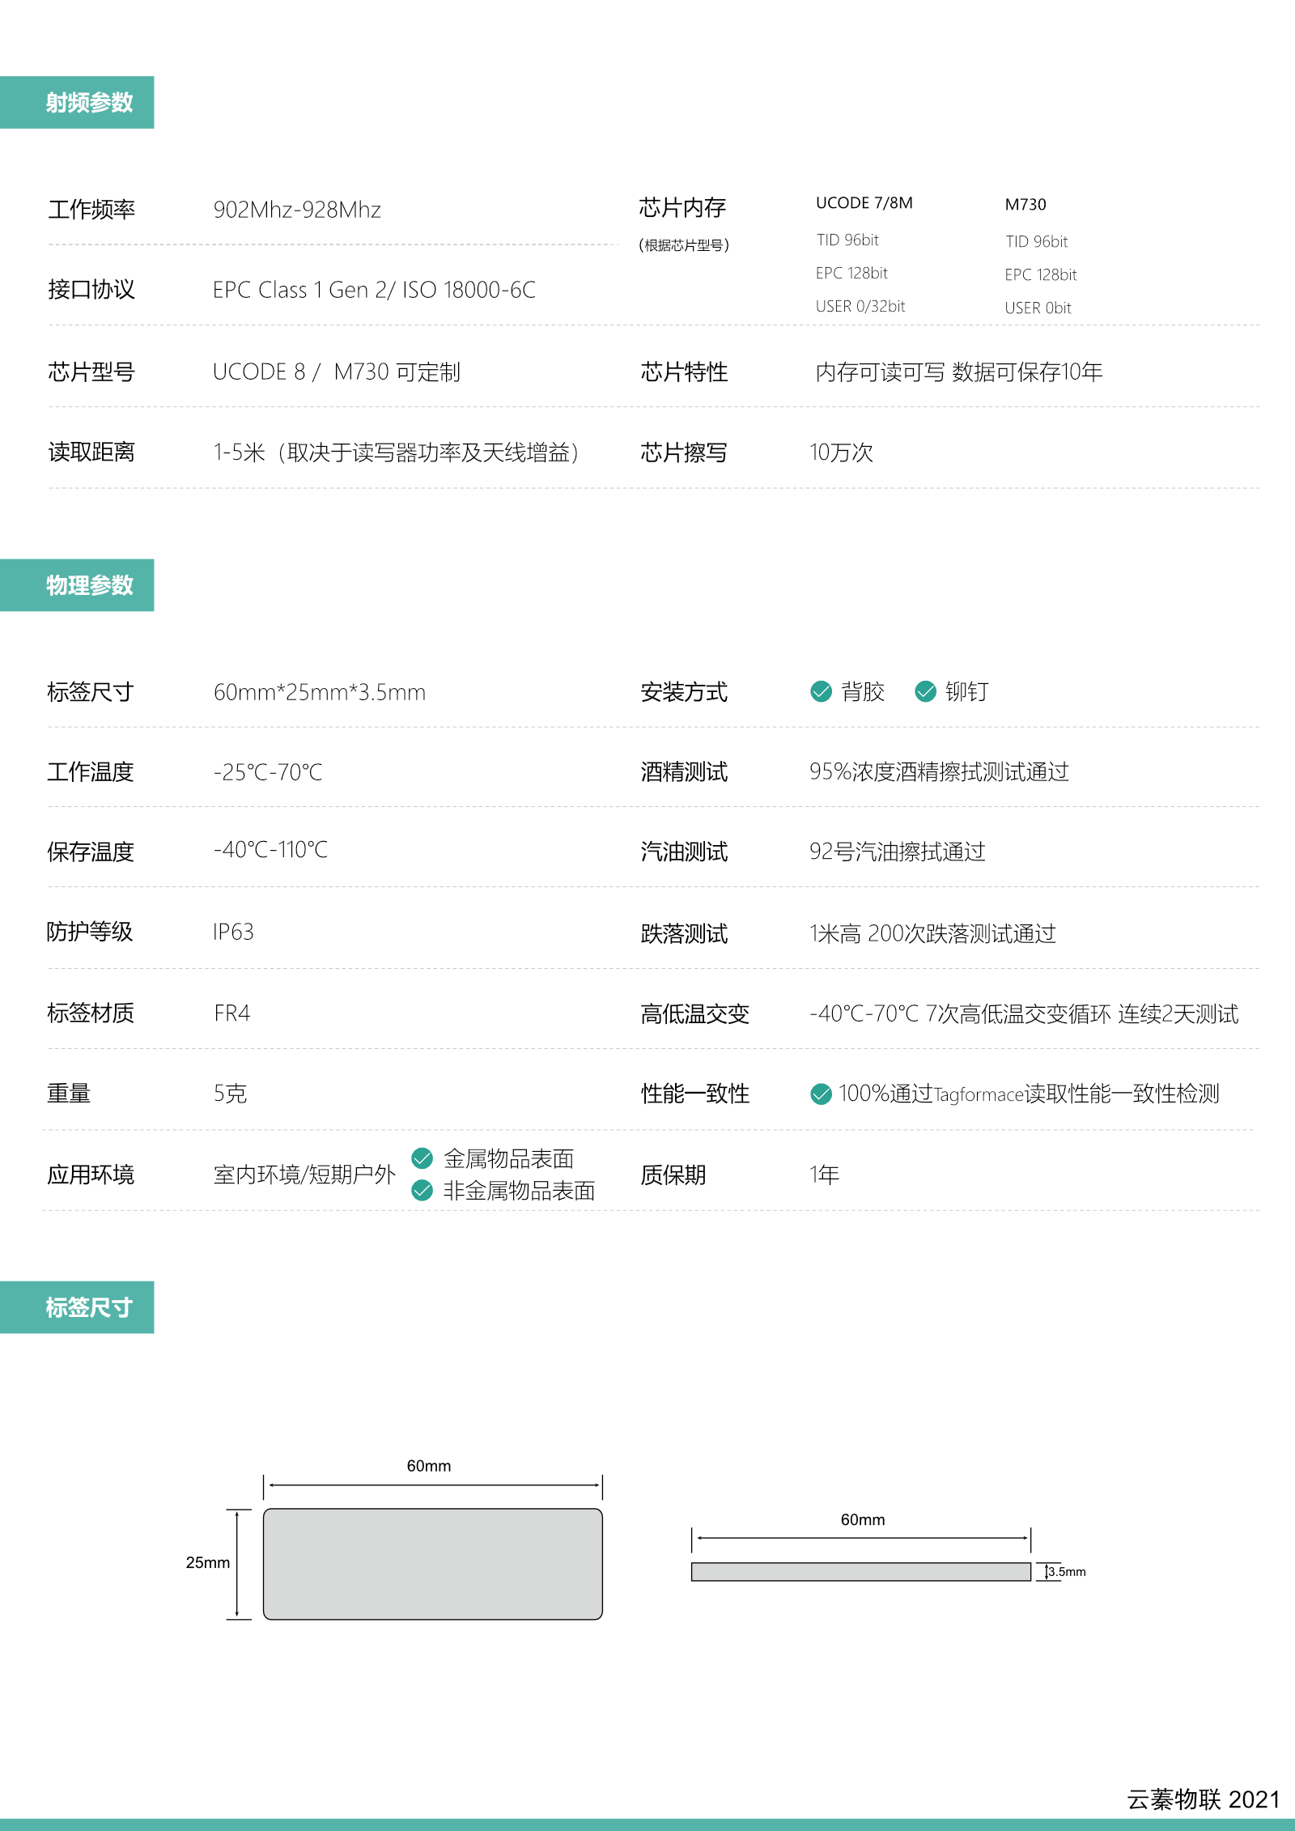
Task: Click the 性能一致性 label
Action: click(x=694, y=1094)
